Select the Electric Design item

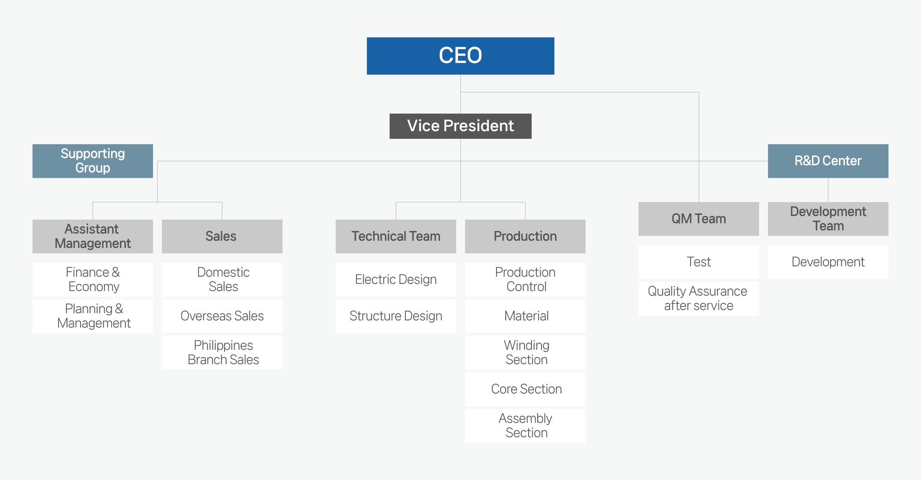[x=395, y=279]
